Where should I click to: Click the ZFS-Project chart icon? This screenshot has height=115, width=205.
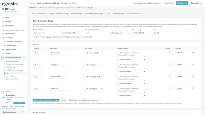pos(3,9)
